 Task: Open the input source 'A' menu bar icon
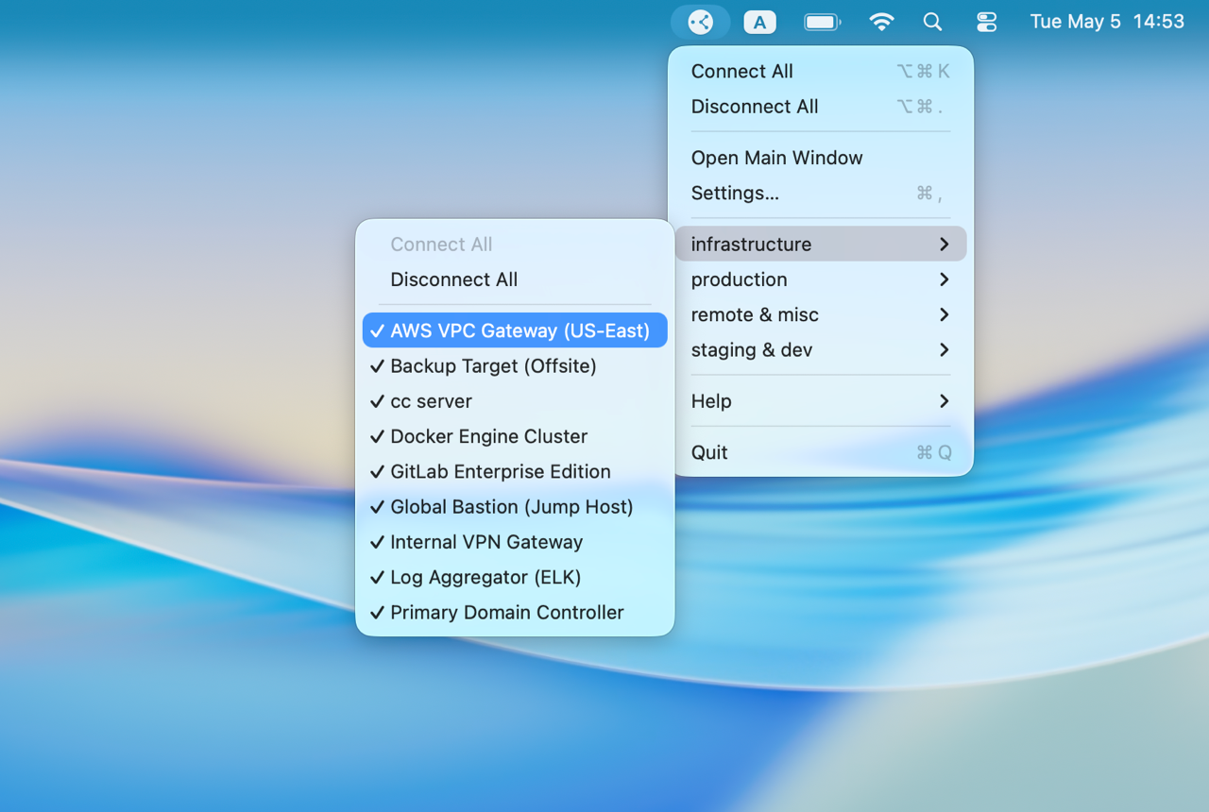[x=759, y=22]
